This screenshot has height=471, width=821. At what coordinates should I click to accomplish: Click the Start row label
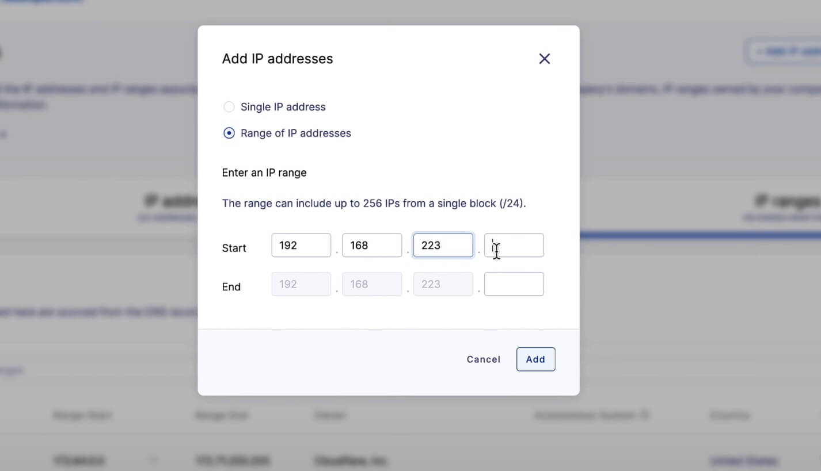click(234, 248)
